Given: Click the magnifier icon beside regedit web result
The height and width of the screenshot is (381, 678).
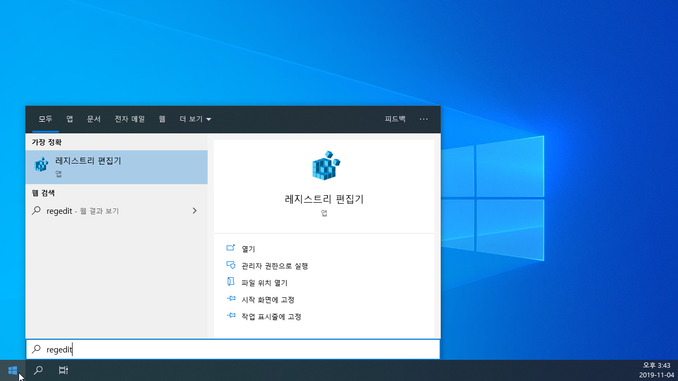Looking at the screenshot, I should 36,211.
